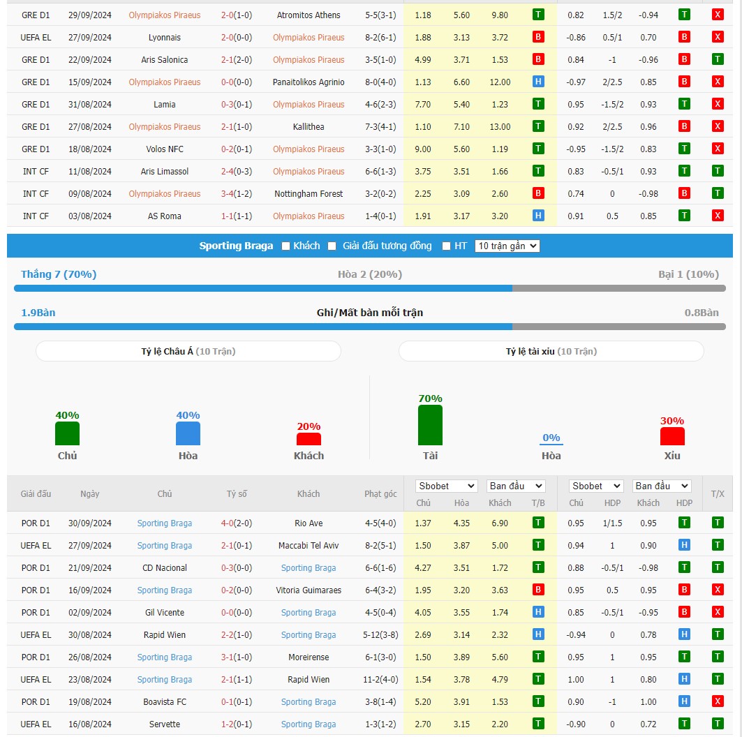742x737 pixels.
Task: Click the Phạt góc column header
Action: (380, 494)
